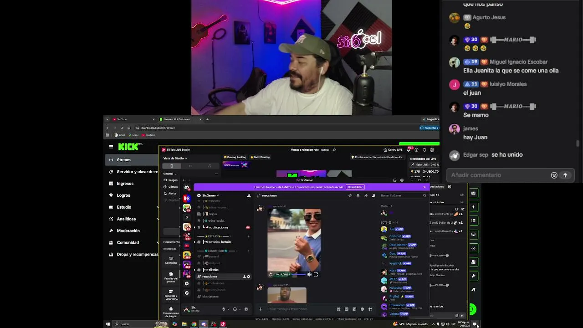The image size is (583, 328).
Task: Open a new browser tab
Action: click(207, 119)
